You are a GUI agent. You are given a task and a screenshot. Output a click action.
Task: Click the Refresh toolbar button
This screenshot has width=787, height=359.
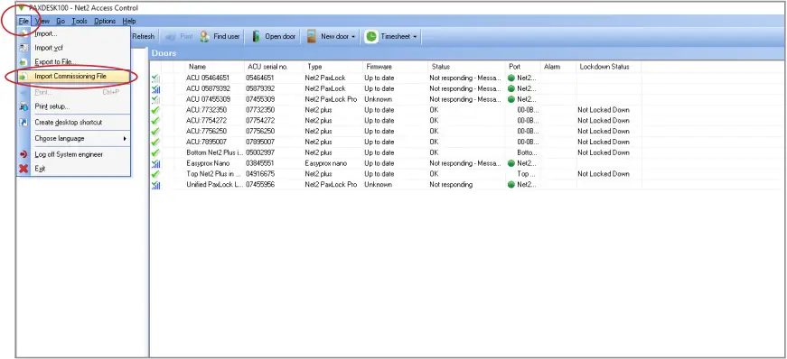click(x=143, y=36)
